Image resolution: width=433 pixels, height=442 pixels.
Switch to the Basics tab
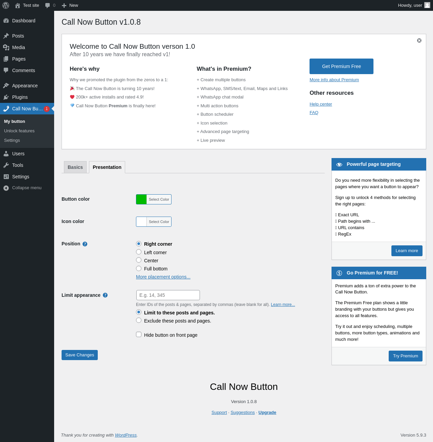pyautogui.click(x=75, y=167)
